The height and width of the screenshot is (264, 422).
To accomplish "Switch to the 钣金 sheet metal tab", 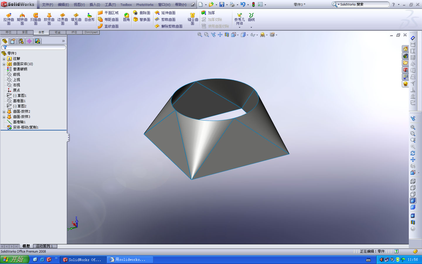I will coord(58,32).
